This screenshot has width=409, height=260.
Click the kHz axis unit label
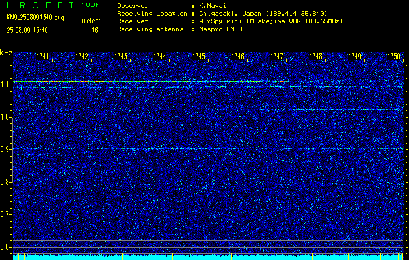6,53
